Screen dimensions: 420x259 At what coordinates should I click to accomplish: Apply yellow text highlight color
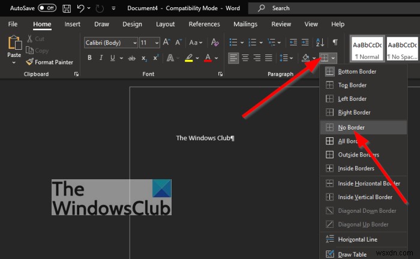point(189,58)
